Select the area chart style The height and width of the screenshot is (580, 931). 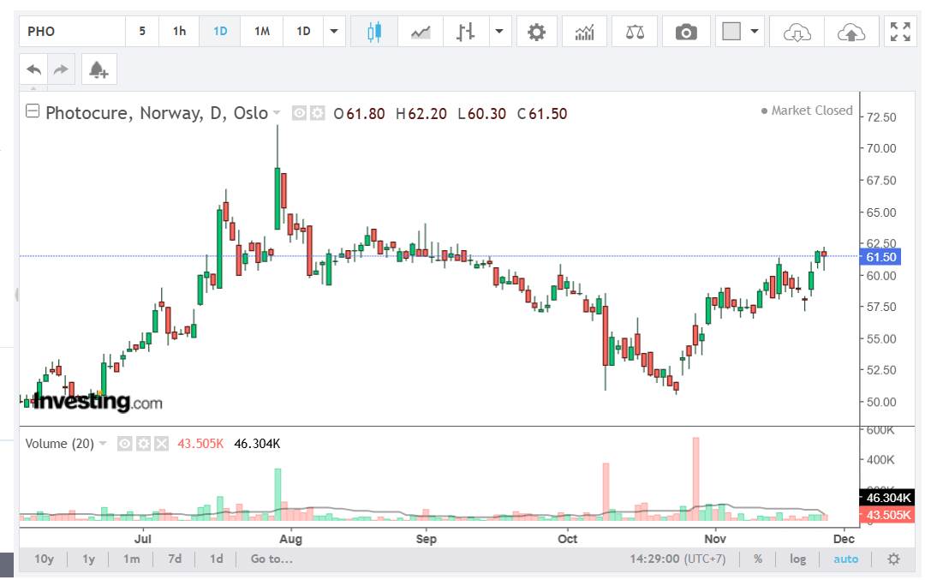421,32
